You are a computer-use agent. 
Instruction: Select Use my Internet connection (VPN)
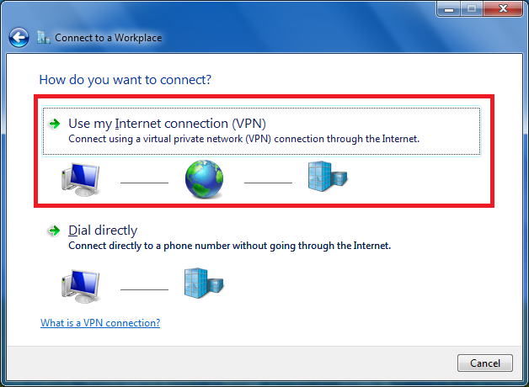click(x=261, y=131)
